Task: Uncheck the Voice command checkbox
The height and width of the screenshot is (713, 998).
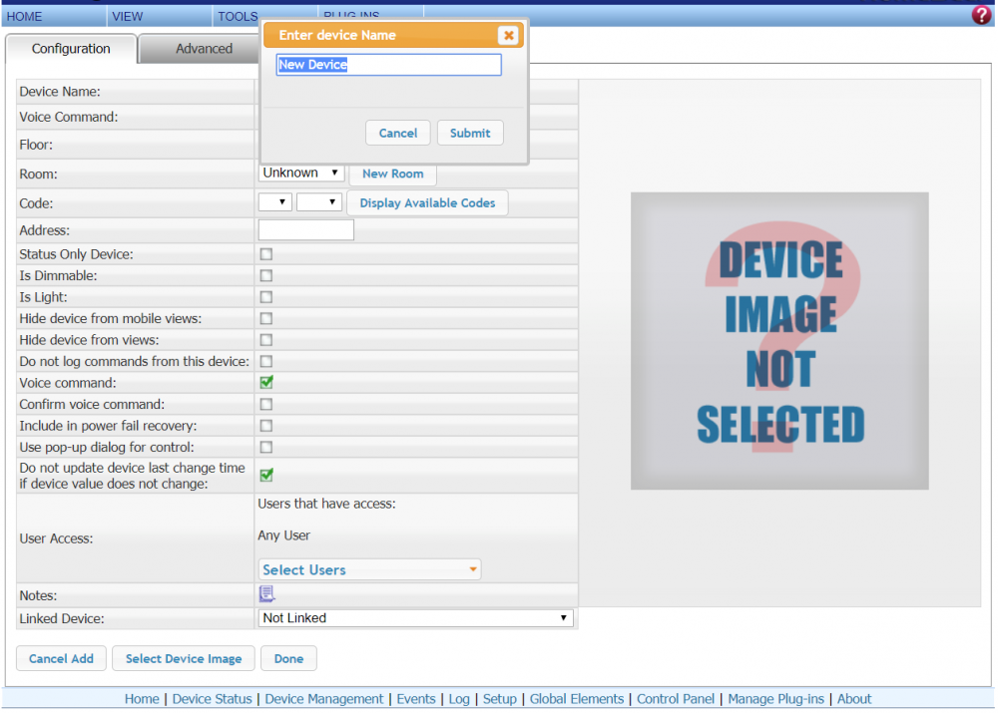Action: click(x=266, y=383)
